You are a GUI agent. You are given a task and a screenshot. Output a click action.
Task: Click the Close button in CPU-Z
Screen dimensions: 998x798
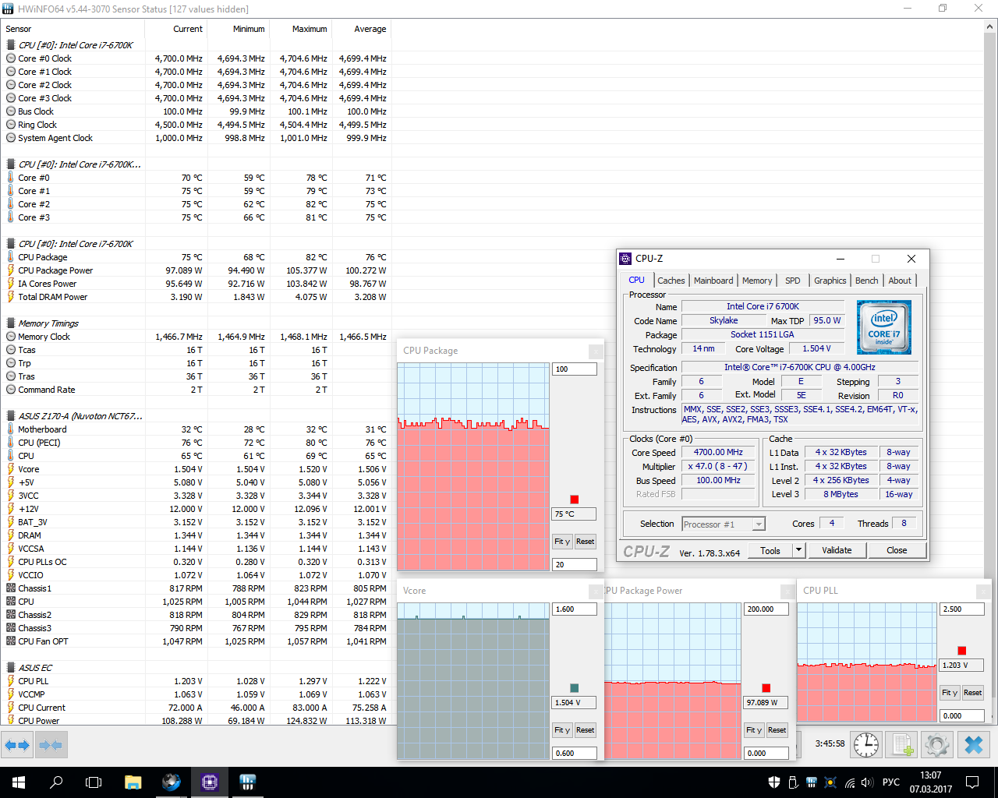pyautogui.click(x=897, y=550)
